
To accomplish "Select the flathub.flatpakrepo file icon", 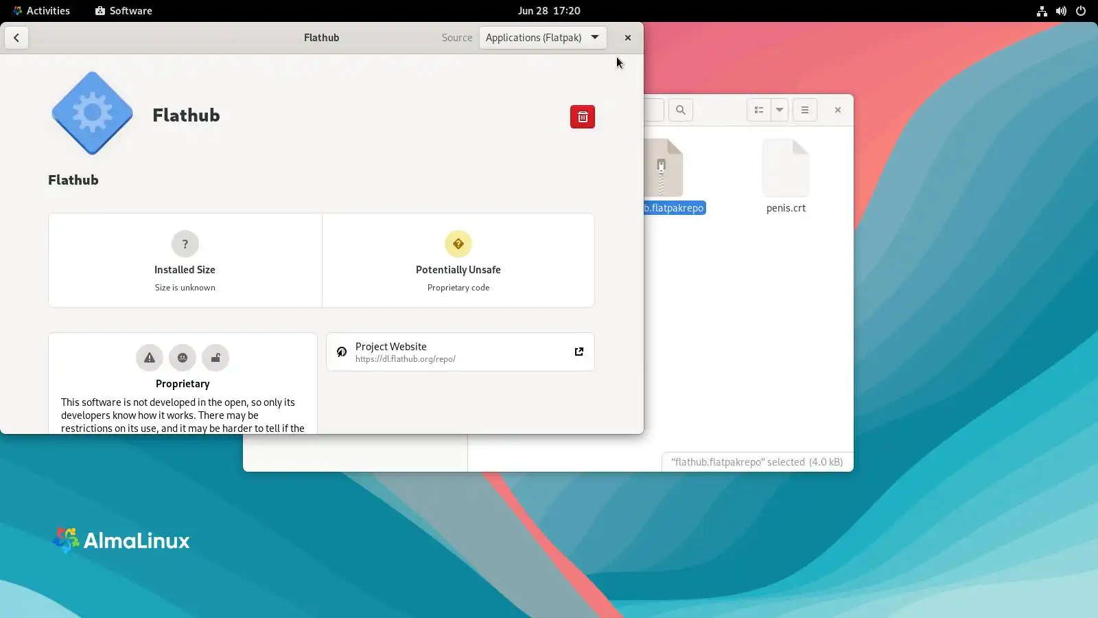I will [664, 168].
